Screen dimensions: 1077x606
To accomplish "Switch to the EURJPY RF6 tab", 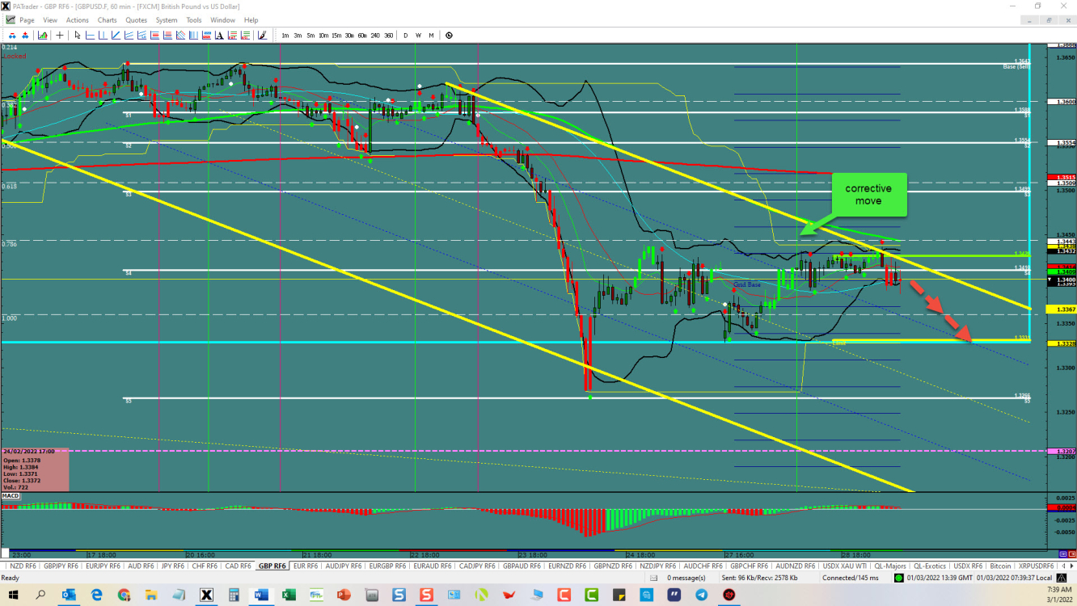I will tap(103, 566).
